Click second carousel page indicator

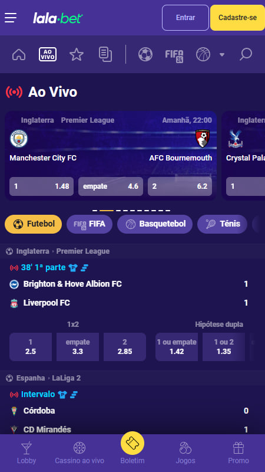coord(107,211)
